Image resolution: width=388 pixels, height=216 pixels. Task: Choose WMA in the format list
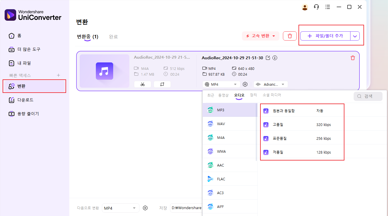coord(230,152)
